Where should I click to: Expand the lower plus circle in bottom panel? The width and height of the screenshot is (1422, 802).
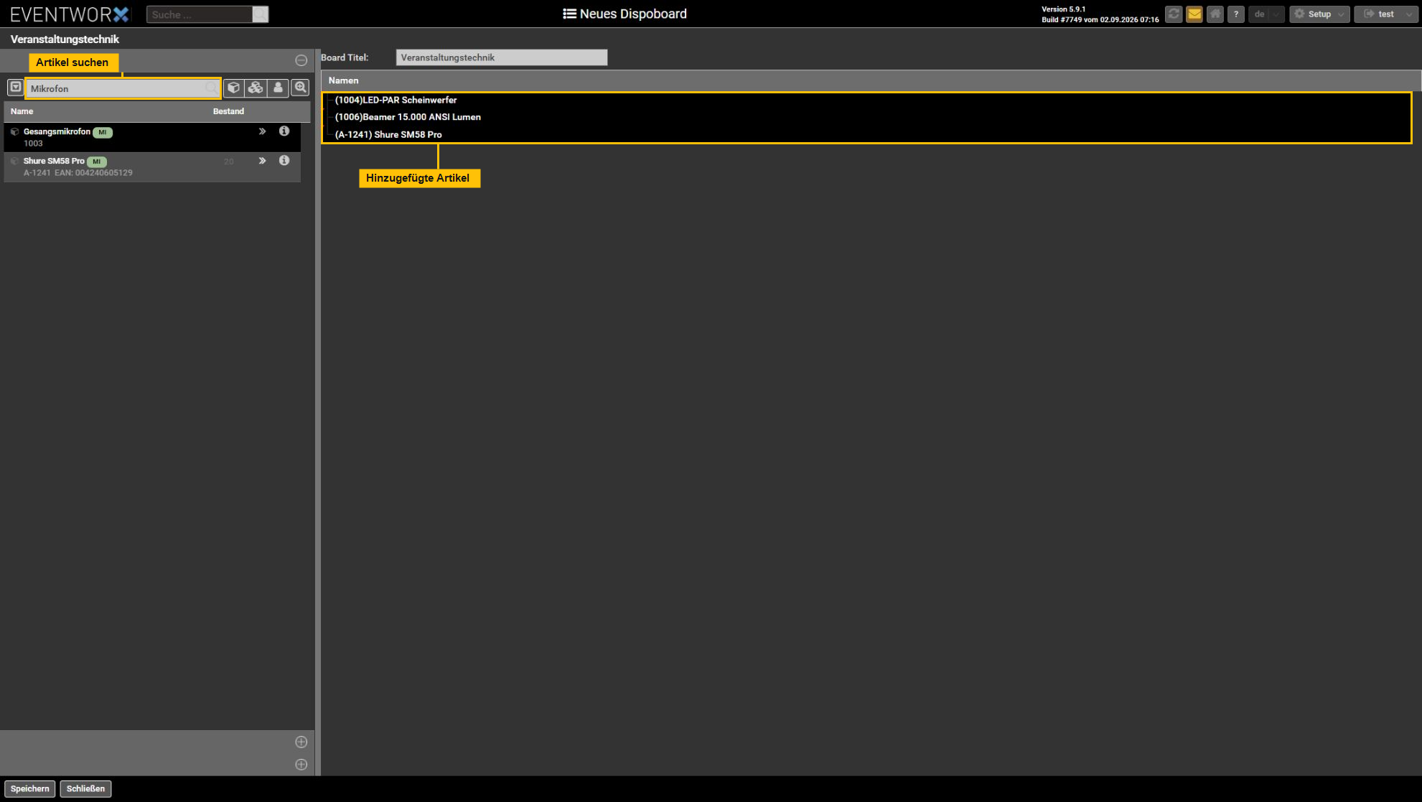tap(301, 765)
